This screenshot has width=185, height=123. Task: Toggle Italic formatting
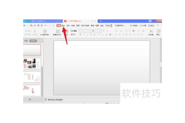pyautogui.click(x=84, y=34)
